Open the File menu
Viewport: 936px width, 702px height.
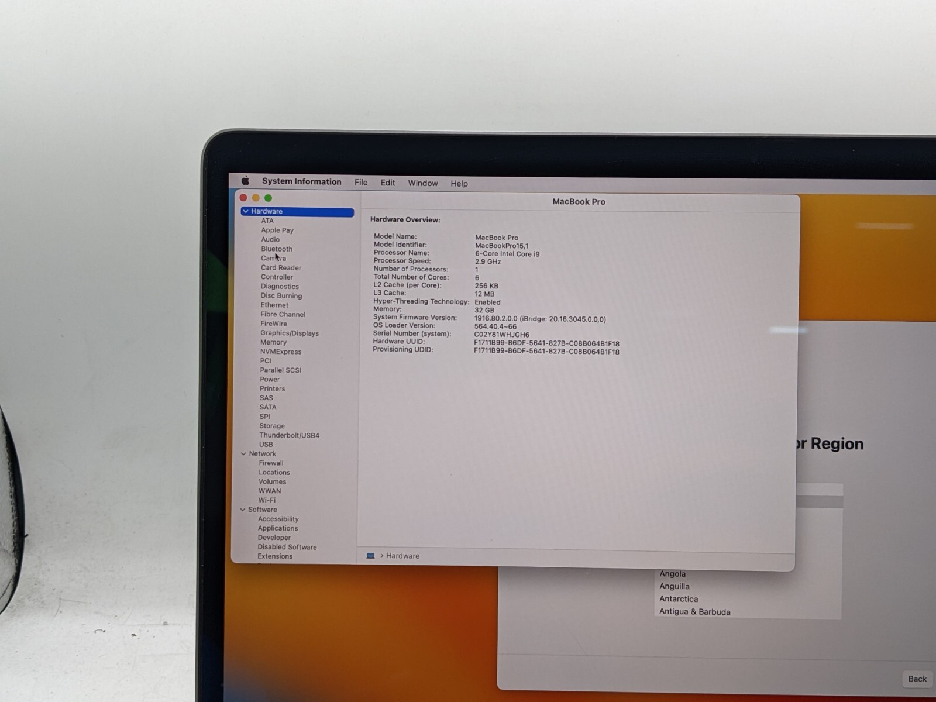(361, 183)
